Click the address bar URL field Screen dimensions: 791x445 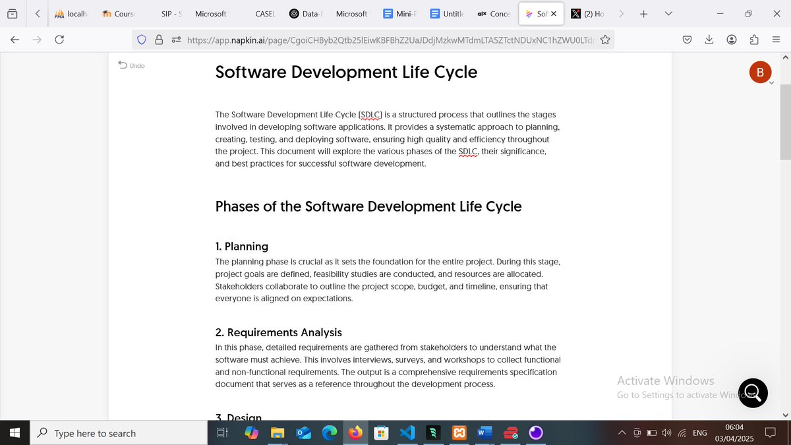390,40
